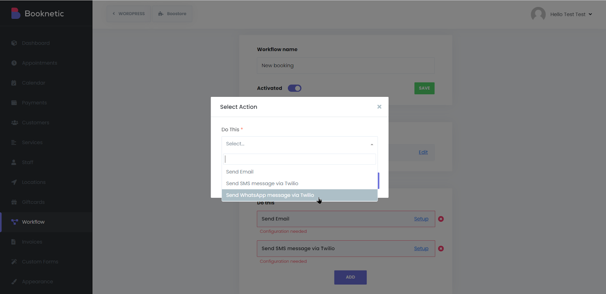
Task: Navigate to Customers
Action: pyautogui.click(x=35, y=123)
